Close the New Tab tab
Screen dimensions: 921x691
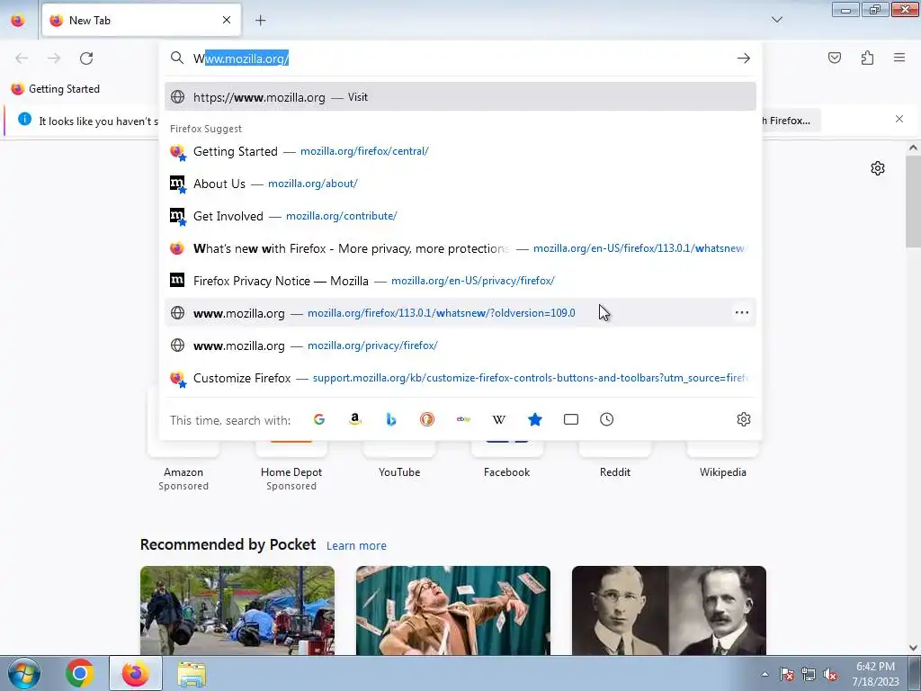[x=227, y=20]
